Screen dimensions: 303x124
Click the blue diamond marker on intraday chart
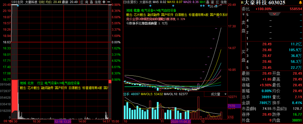pos(18,6)
